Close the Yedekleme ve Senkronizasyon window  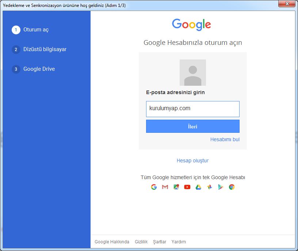click(287, 4)
